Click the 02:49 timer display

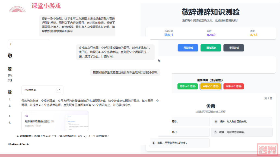tap(211, 35)
